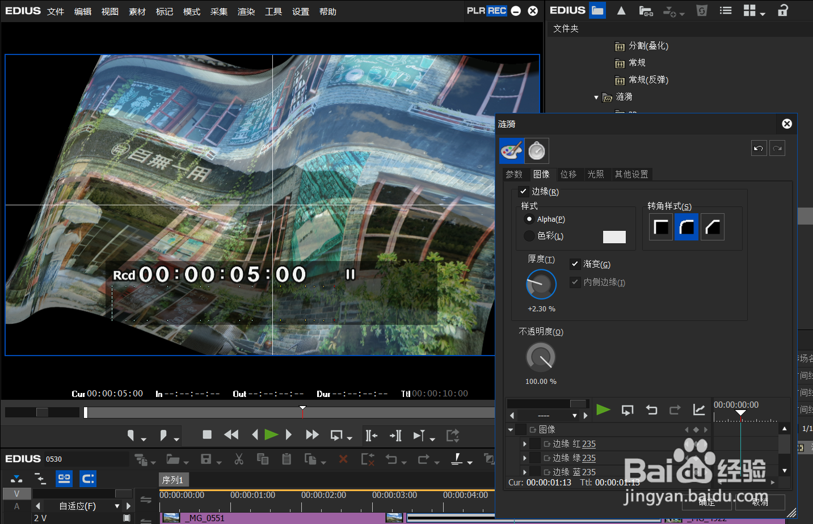This screenshot has width=813, height=524.
Task: Click the undo arrow at dialog top right
Action: [759, 149]
